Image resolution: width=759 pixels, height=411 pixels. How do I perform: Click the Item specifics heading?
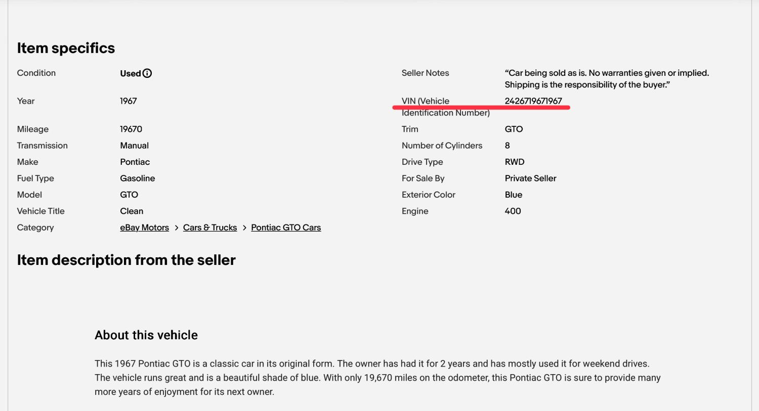[x=66, y=48]
